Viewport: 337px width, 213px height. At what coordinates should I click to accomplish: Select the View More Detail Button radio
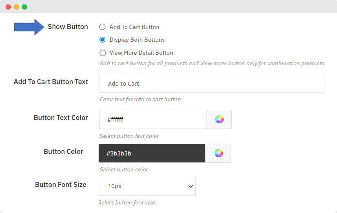tap(102, 53)
